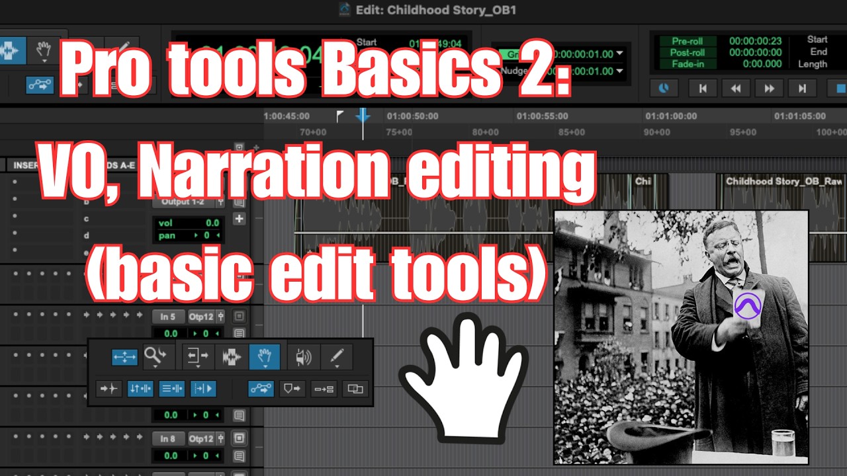Toggle Insertion Follows Playback button
Screen dimensions: 847x476
pos(203,389)
